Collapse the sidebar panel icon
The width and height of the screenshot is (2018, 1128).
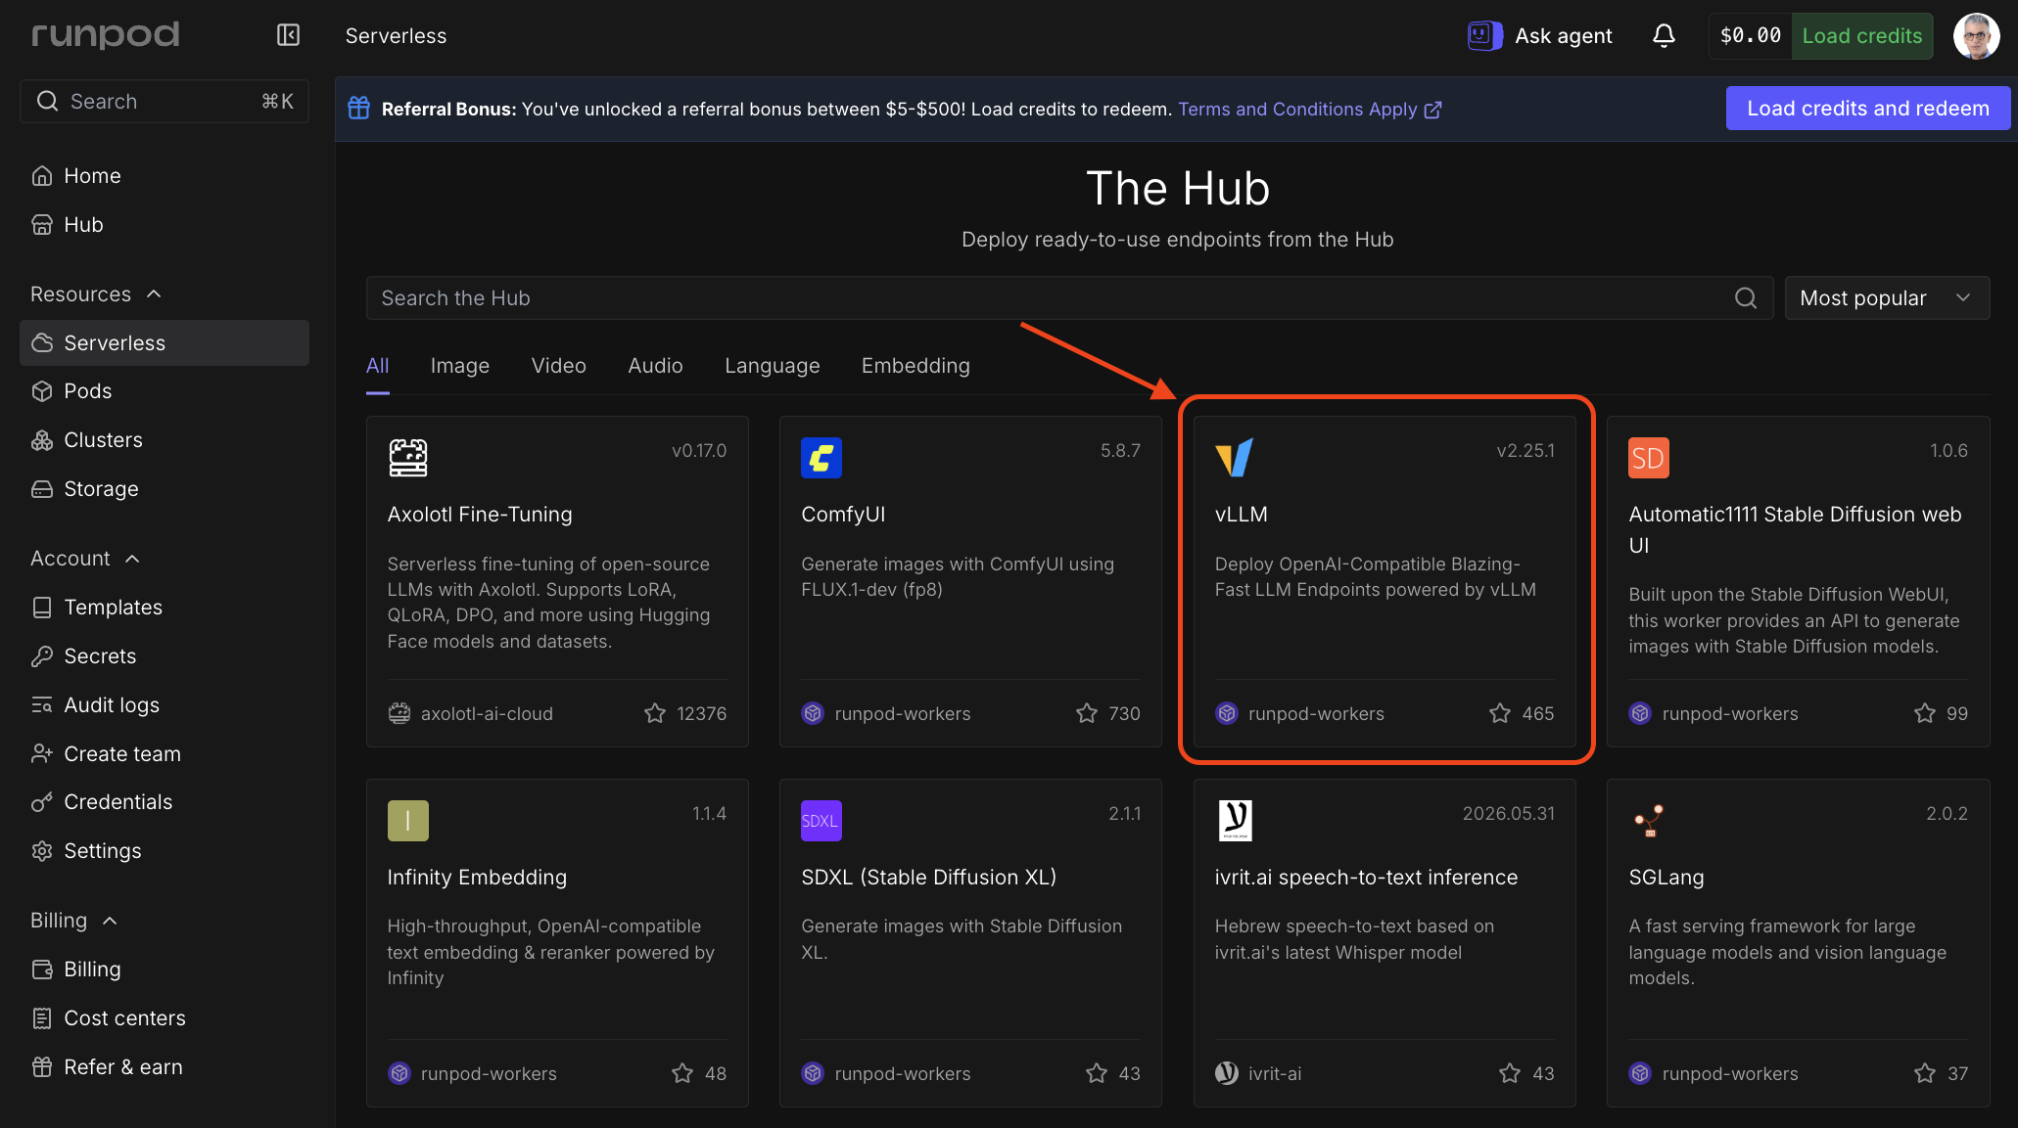[x=288, y=35]
